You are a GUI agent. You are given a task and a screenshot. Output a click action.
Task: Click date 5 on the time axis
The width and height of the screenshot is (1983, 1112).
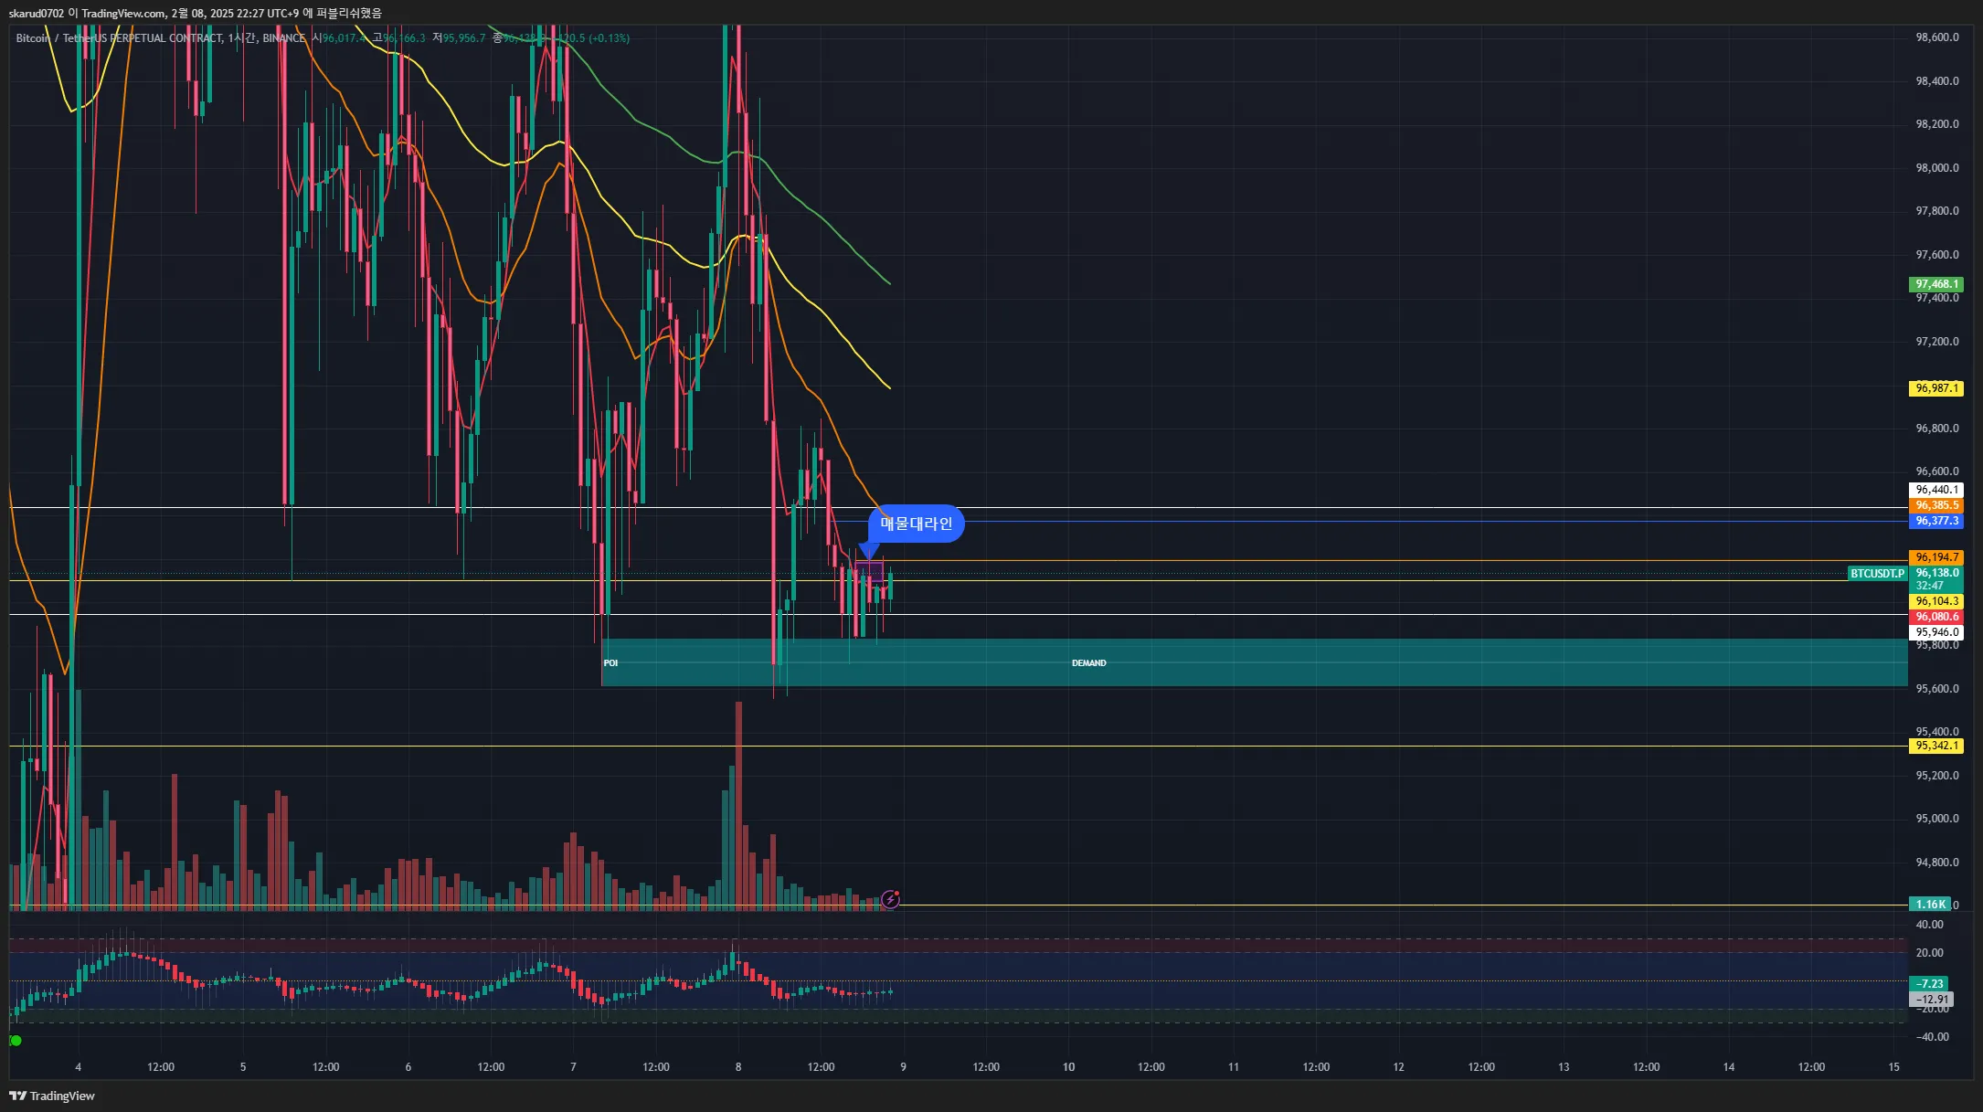tap(243, 1067)
